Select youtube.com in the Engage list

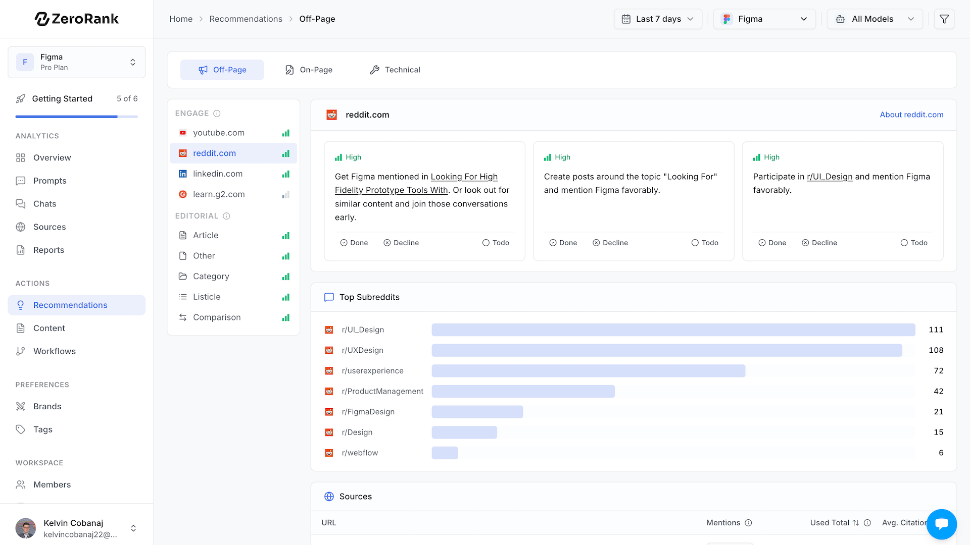pos(233,133)
